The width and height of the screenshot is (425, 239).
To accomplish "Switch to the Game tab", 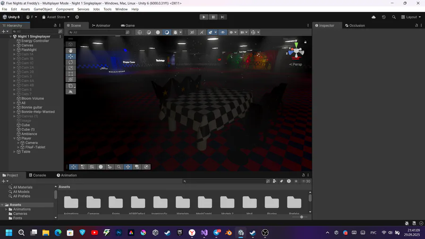I will pos(127,26).
